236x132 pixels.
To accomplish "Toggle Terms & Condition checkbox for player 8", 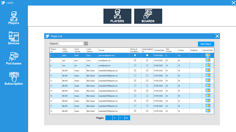I will [135, 65].
